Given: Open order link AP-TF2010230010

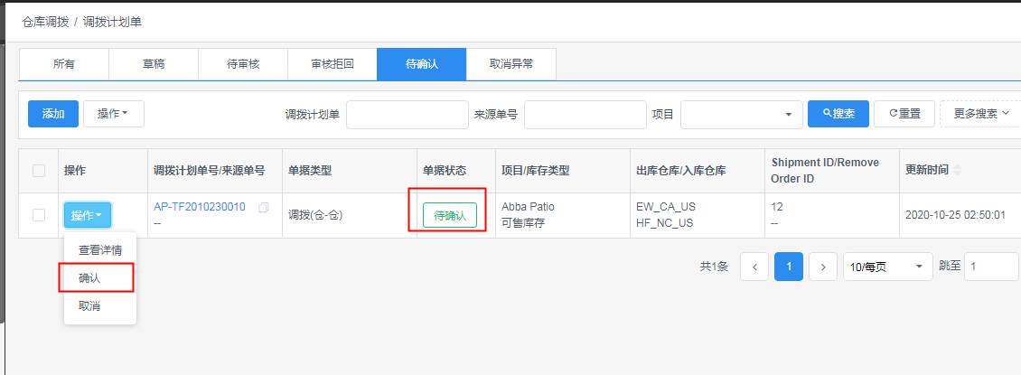Looking at the screenshot, I should 200,207.
